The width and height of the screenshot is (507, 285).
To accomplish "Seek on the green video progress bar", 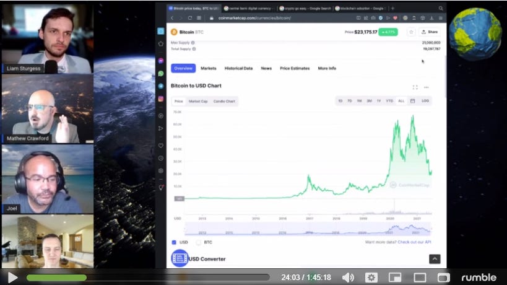I will point(148,278).
